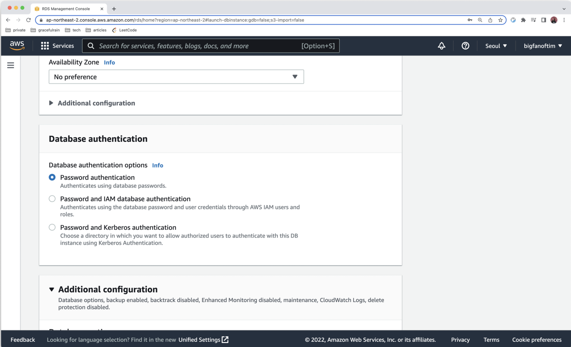Select Password and Kerberos authentication option

[52, 227]
